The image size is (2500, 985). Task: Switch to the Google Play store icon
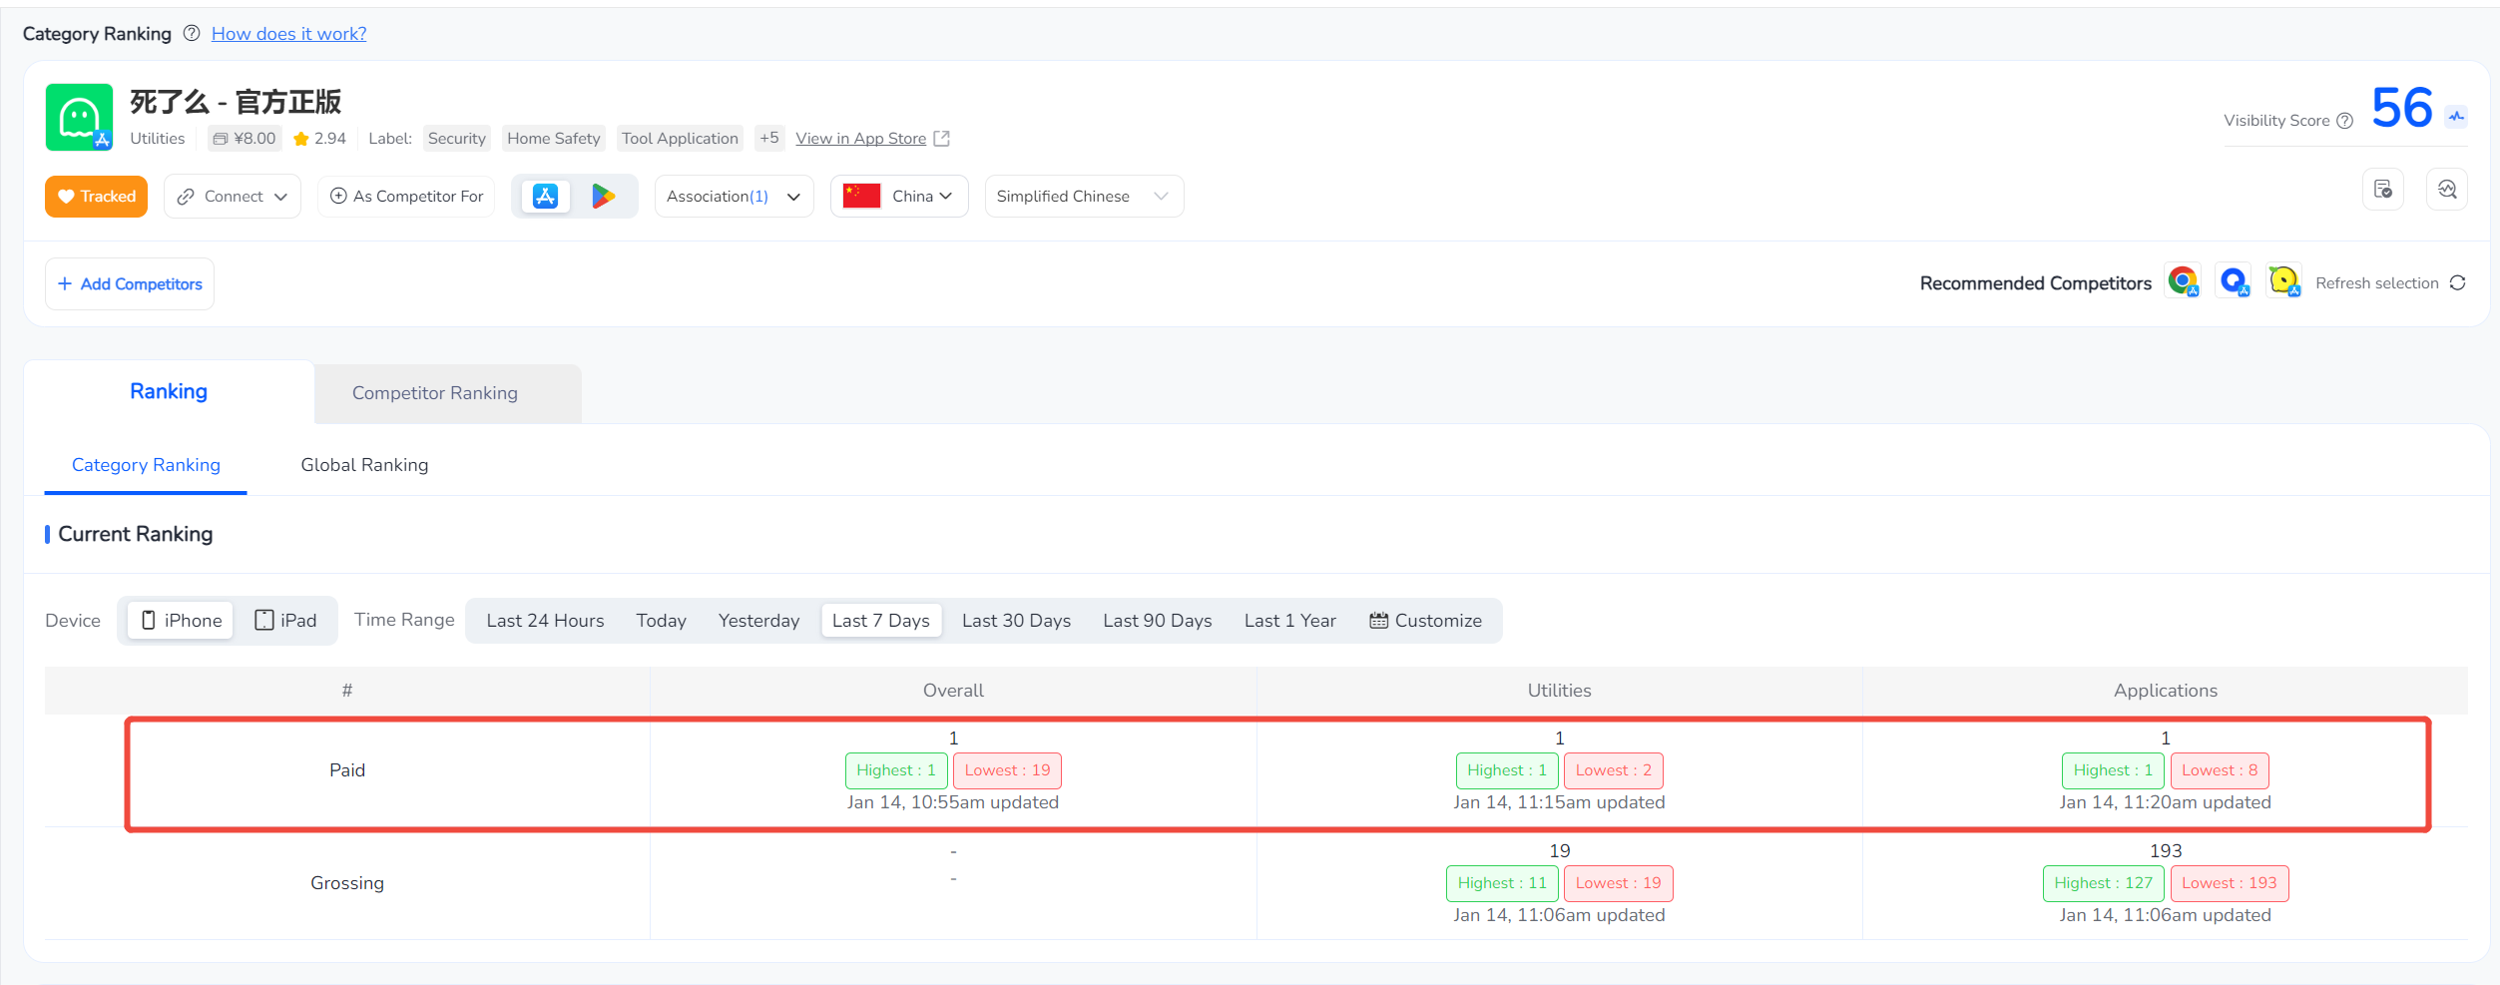(x=603, y=197)
